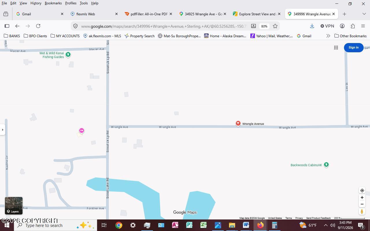The width and height of the screenshot is (370, 231).
Task: Switch to the Explore Street View tab
Action: click(257, 14)
